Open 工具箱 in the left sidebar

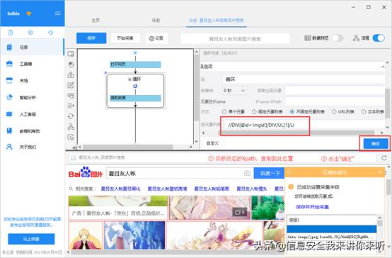point(32,64)
